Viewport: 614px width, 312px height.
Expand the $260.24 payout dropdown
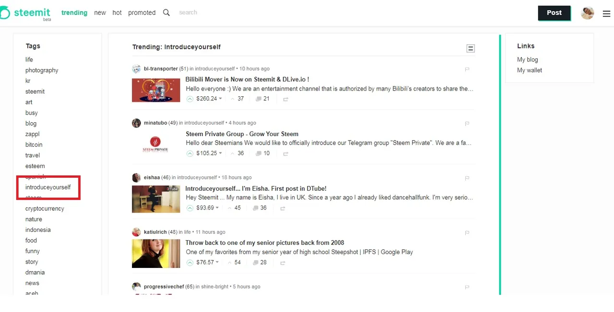coord(220,99)
